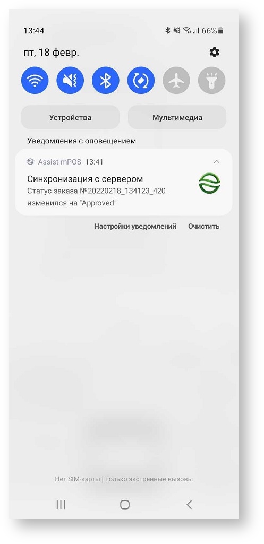
Task: Tap the recent apps navigation icon
Action: (61, 505)
